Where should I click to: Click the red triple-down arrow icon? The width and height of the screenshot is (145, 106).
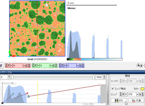6,65
